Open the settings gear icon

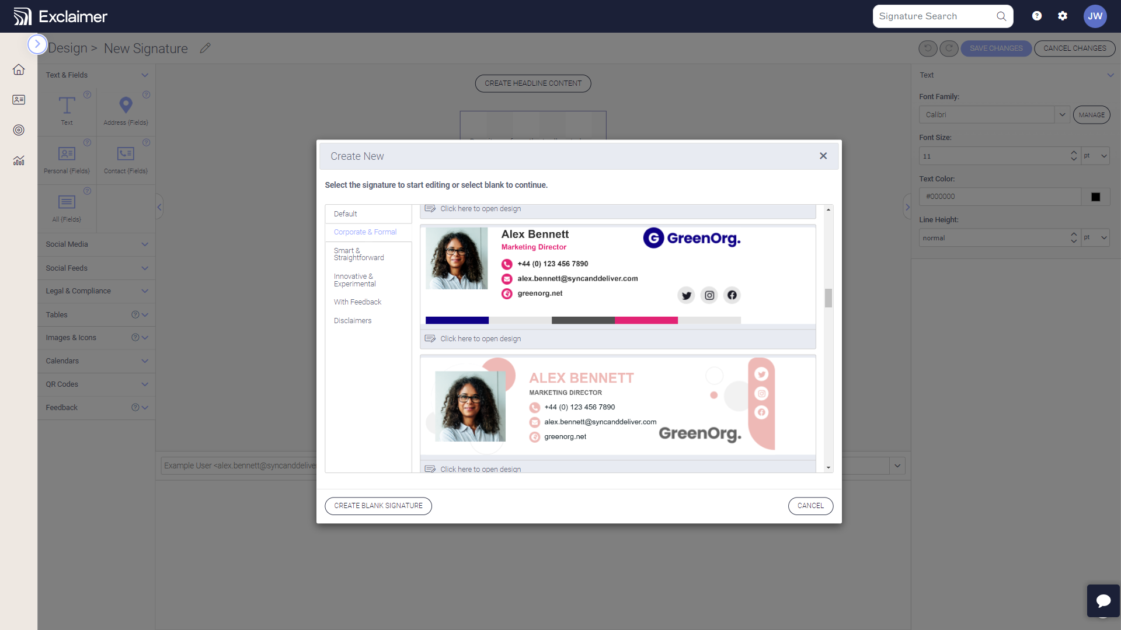click(1063, 16)
